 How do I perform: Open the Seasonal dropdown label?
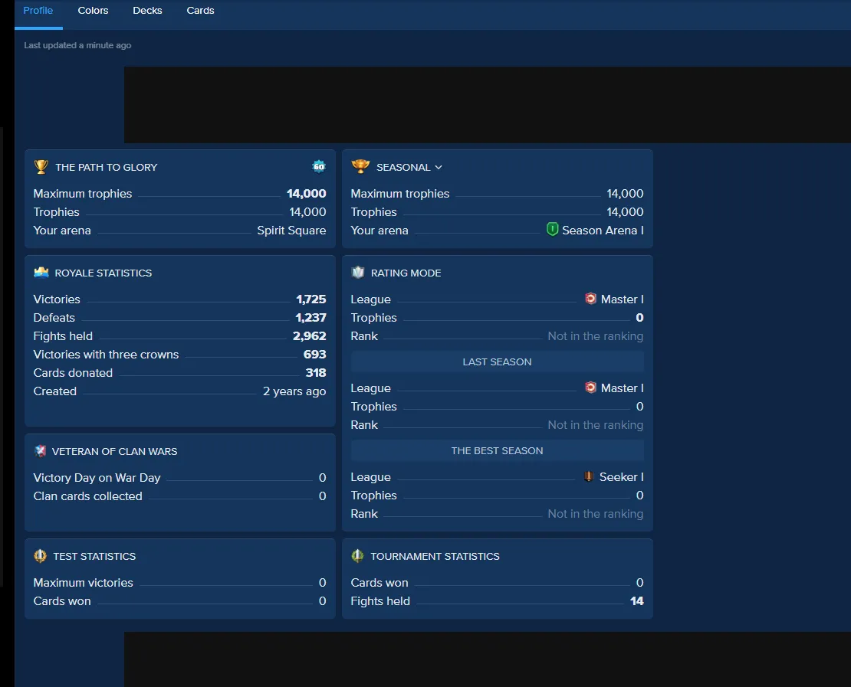pyautogui.click(x=403, y=167)
